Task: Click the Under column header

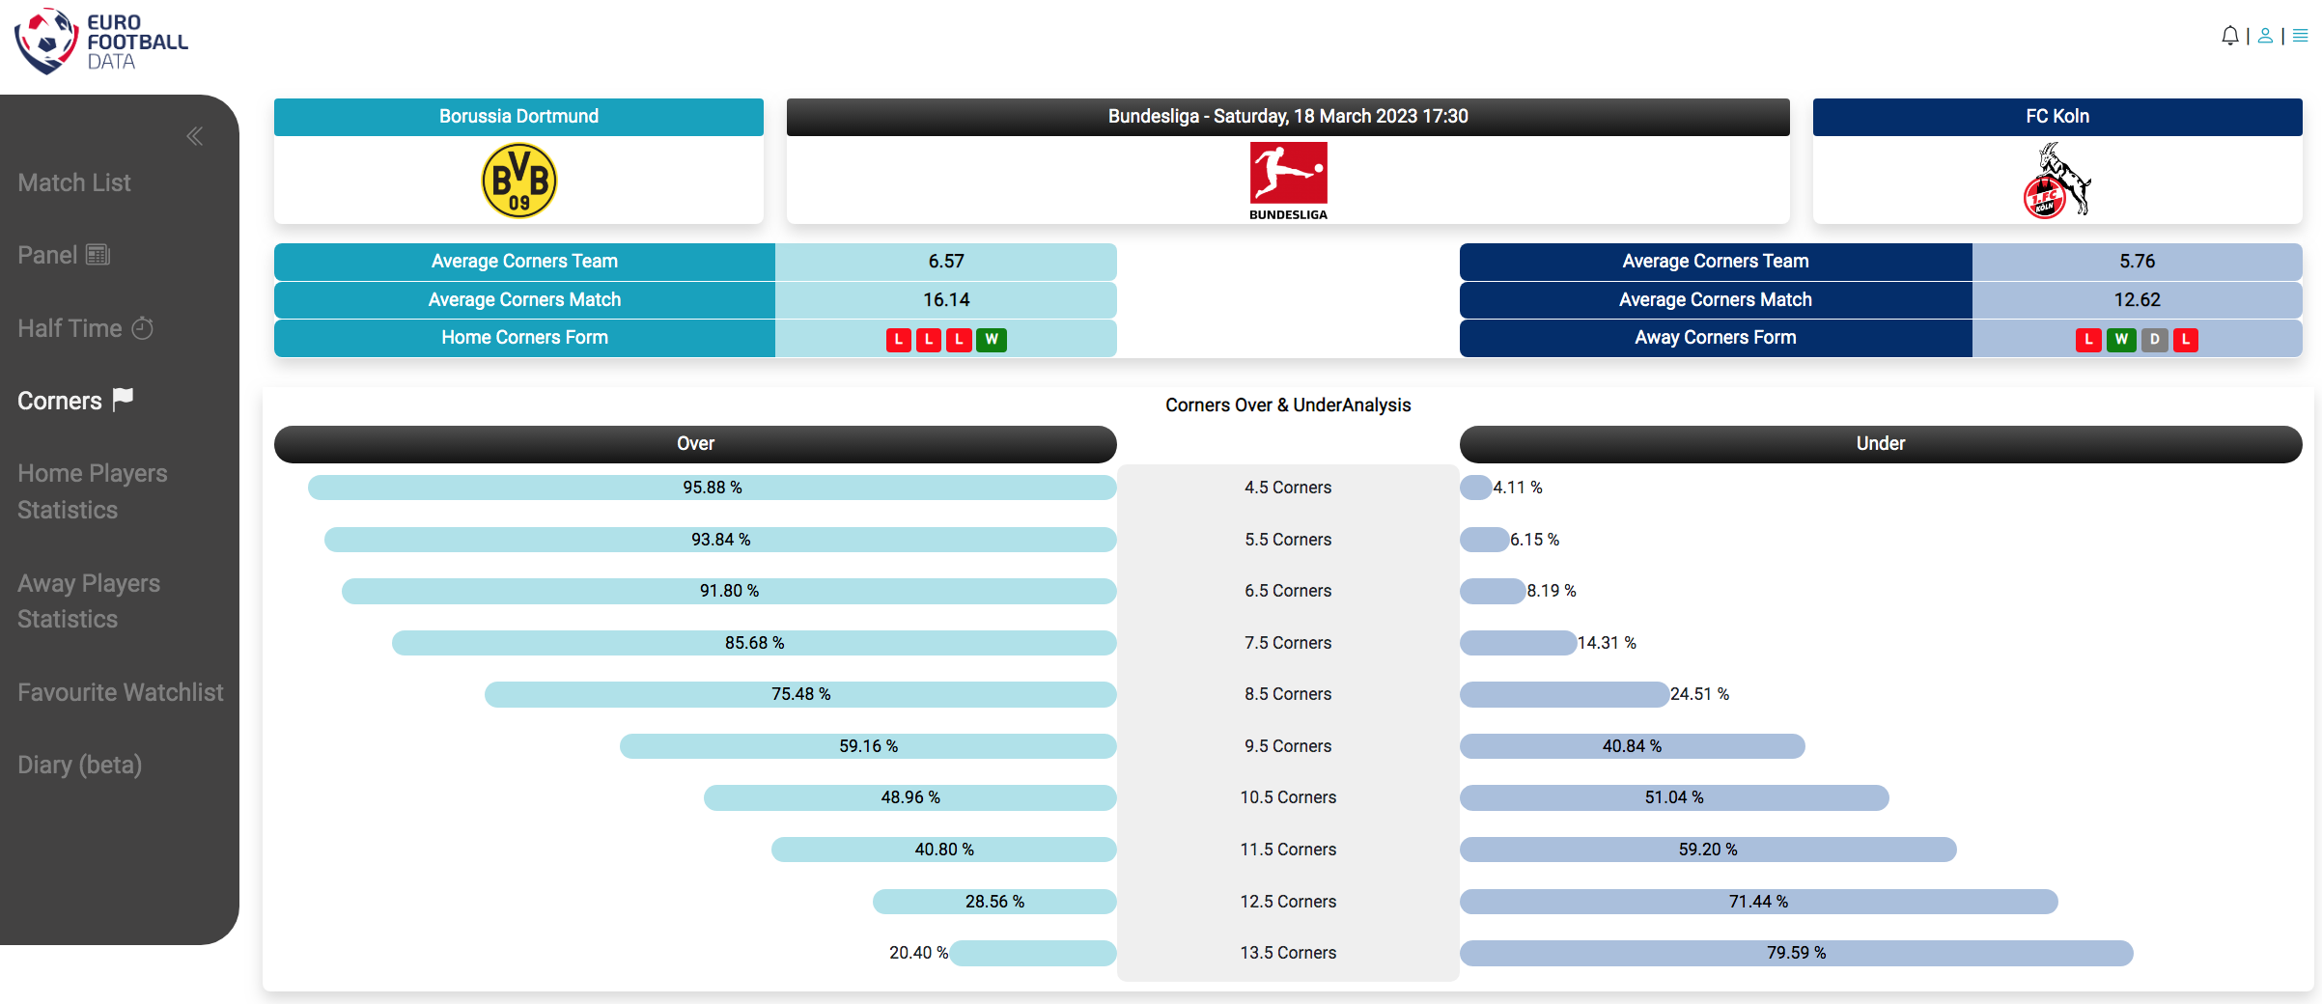Action: [1881, 444]
